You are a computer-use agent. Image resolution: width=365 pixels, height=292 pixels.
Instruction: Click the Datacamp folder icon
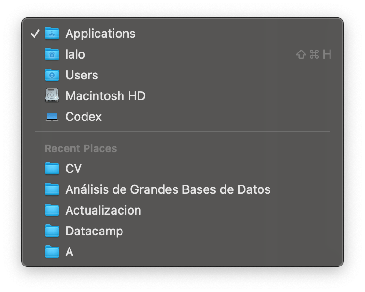[52, 231]
